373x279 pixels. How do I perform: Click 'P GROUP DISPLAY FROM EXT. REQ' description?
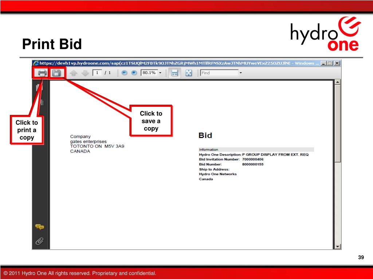tap(275, 155)
